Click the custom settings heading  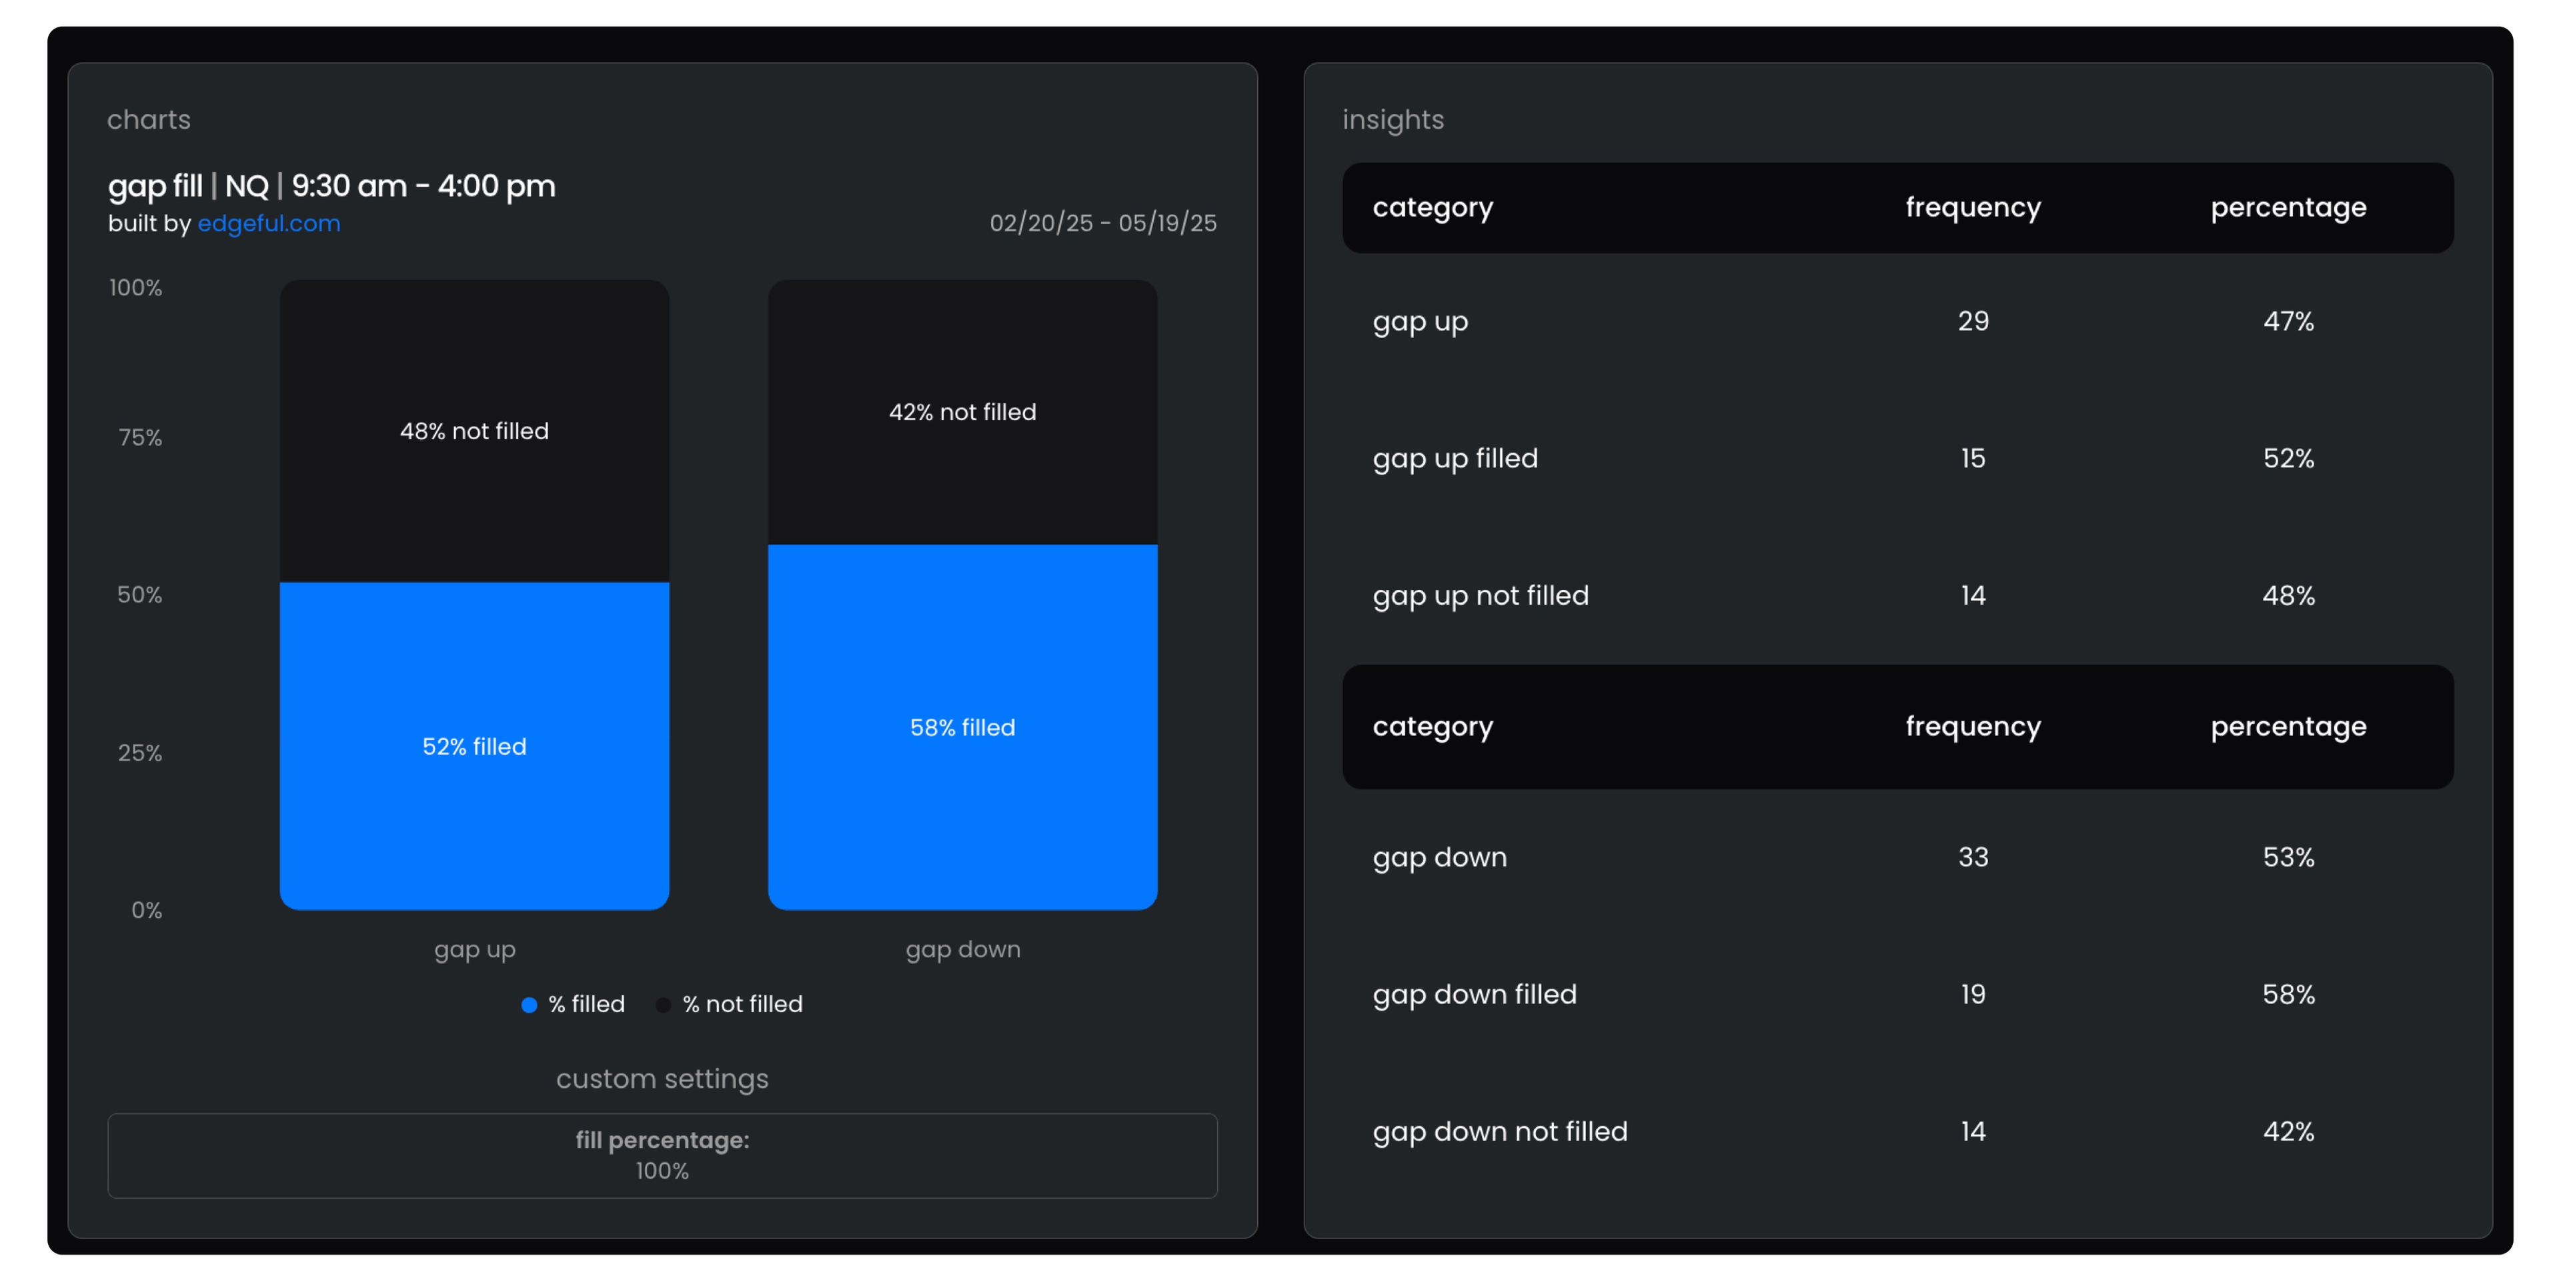[662, 1078]
